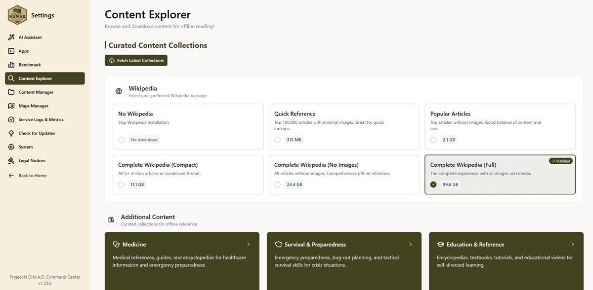Screen dimensions: 593x290
Task: Switch to the Content Manager section
Action: 11,92
